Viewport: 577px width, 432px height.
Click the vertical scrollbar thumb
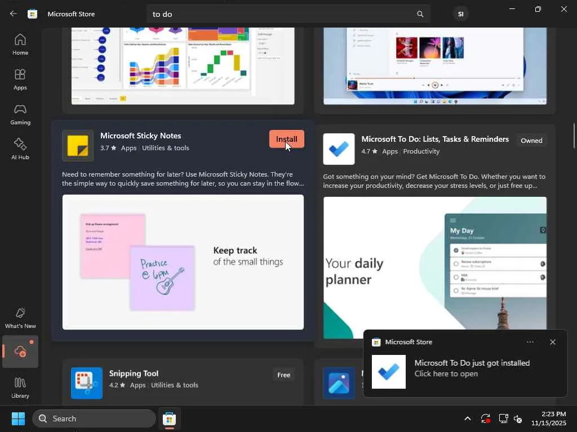tap(574, 136)
